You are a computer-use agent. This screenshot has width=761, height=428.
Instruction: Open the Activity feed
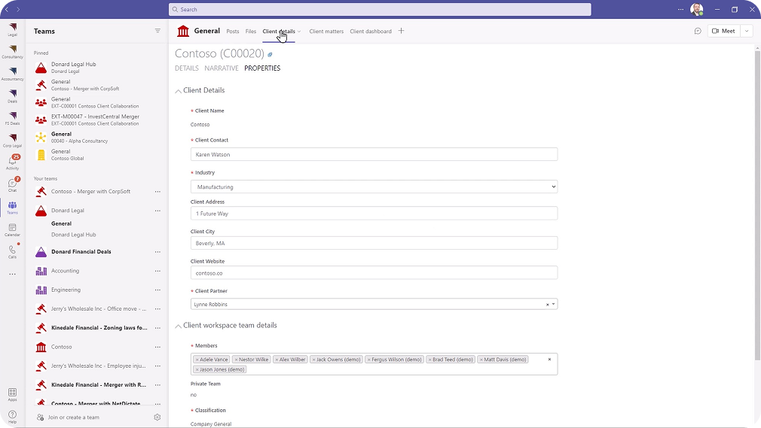(x=12, y=162)
